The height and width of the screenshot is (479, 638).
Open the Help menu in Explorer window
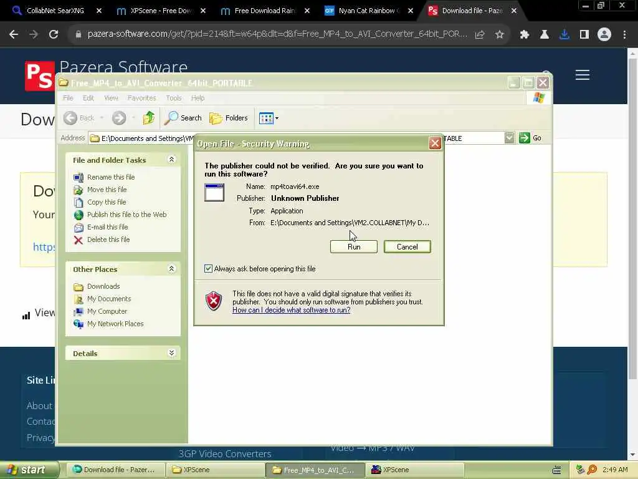tap(198, 98)
